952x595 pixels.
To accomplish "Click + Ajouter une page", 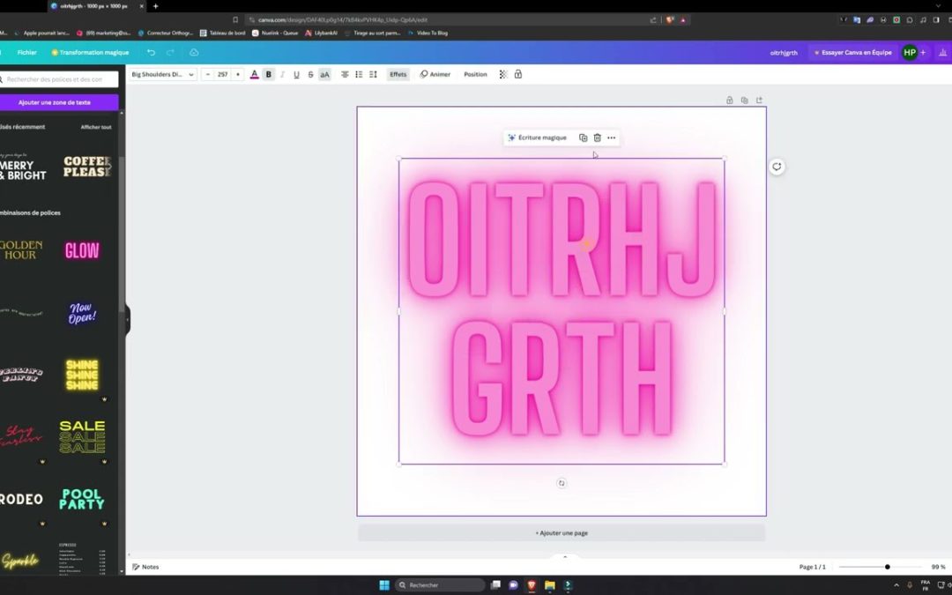I will coord(562,533).
